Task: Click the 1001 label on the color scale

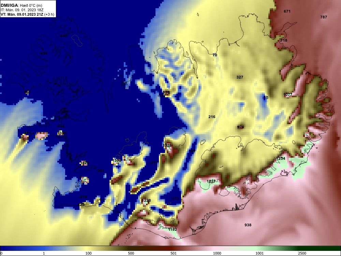Action: coord(260,253)
